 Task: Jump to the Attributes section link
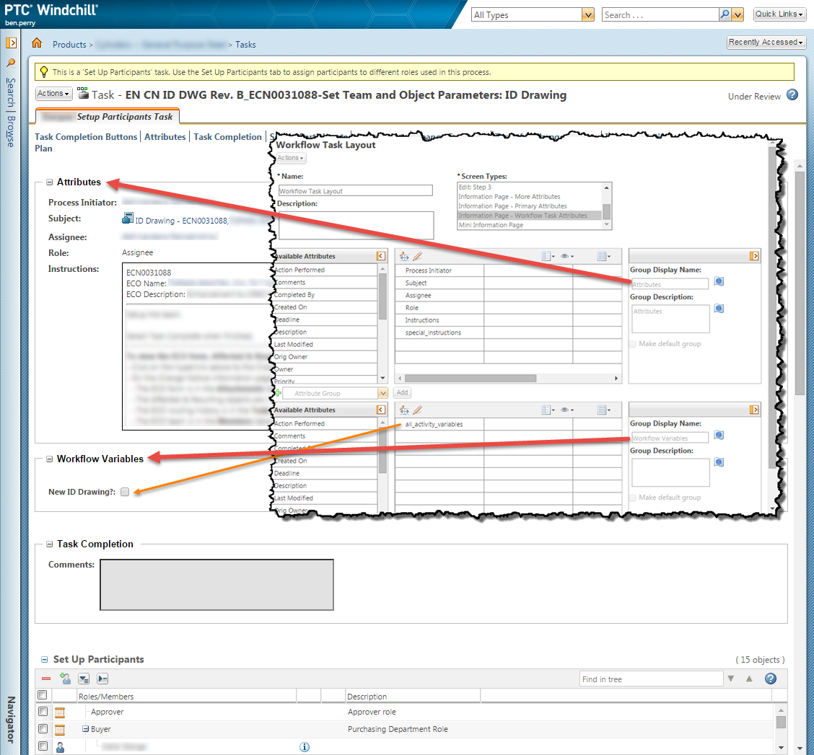165,136
